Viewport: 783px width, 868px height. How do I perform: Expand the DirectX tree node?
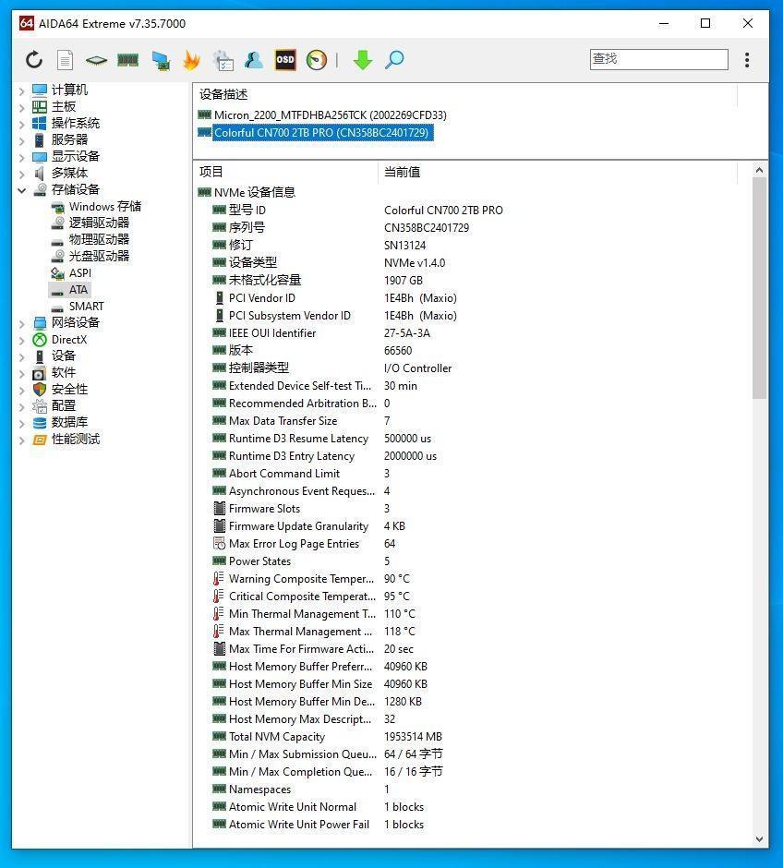pyautogui.click(x=21, y=339)
